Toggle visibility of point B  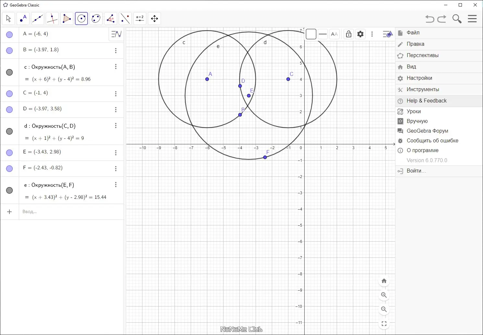click(x=9, y=51)
